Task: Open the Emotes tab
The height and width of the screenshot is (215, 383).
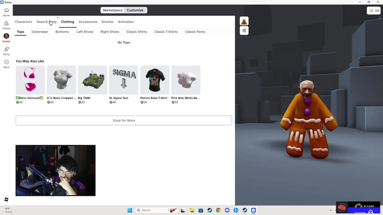Action: tap(107, 22)
